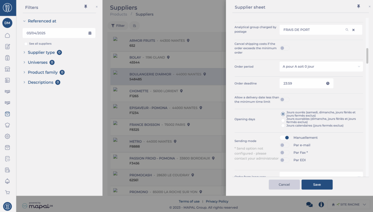Open the Order period dropdown

pos(321,67)
